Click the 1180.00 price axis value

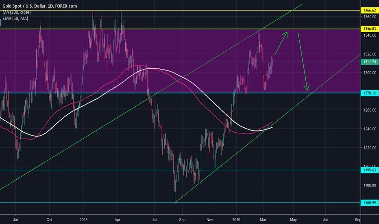point(370,185)
